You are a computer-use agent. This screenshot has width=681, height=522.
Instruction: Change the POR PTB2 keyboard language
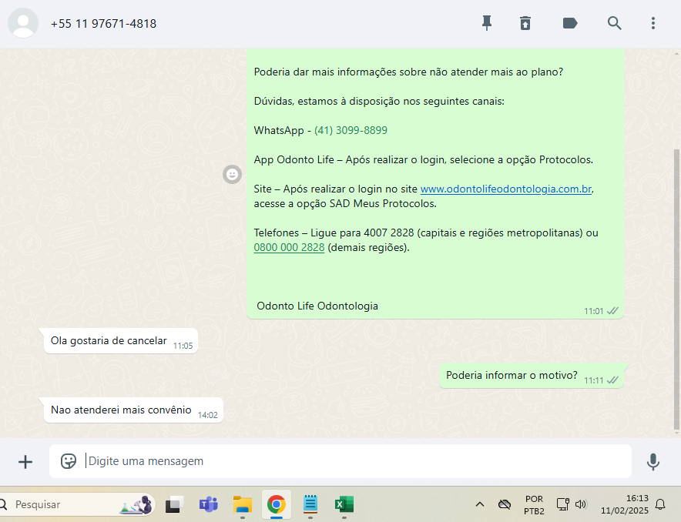534,504
